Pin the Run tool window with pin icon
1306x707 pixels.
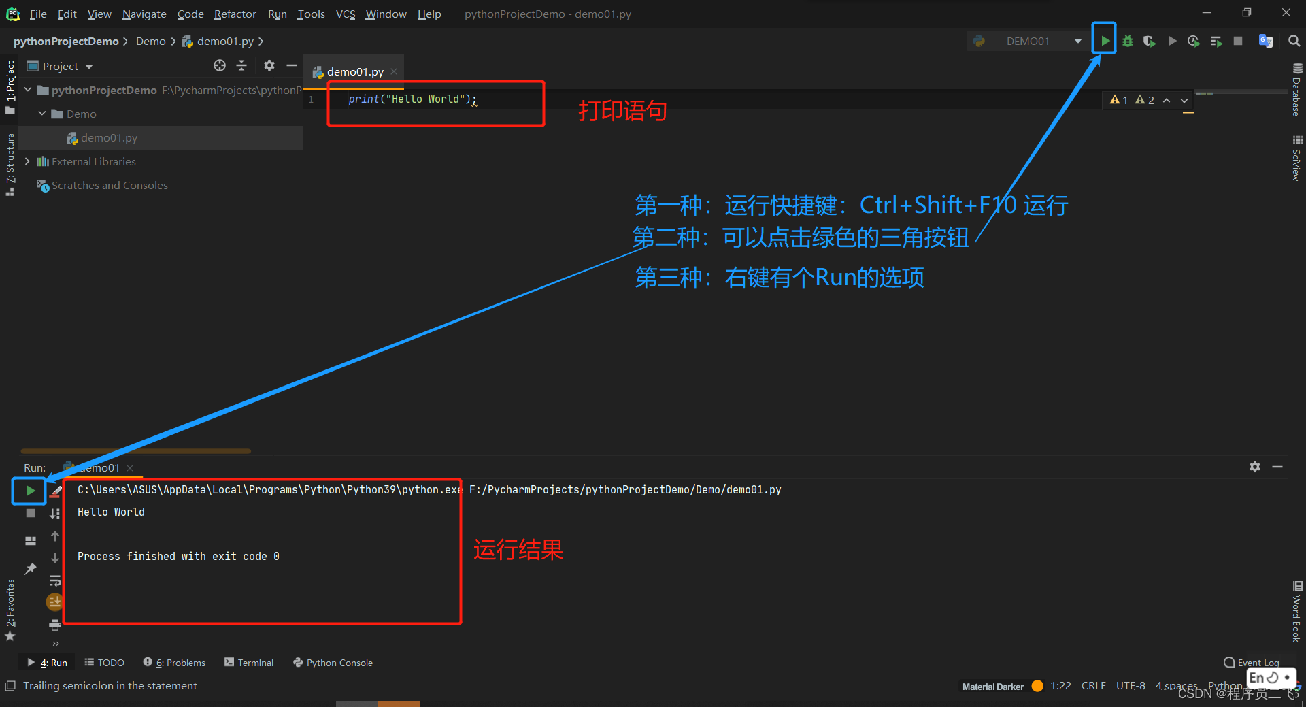click(30, 570)
